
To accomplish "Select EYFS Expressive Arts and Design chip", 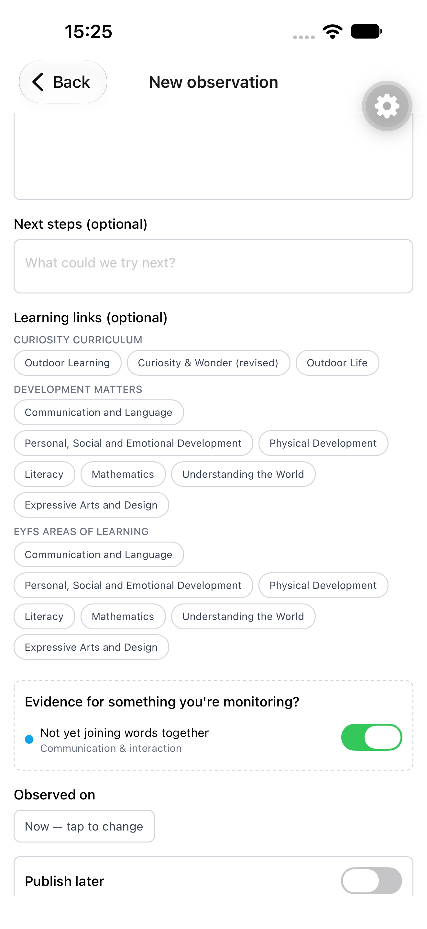I will [91, 647].
